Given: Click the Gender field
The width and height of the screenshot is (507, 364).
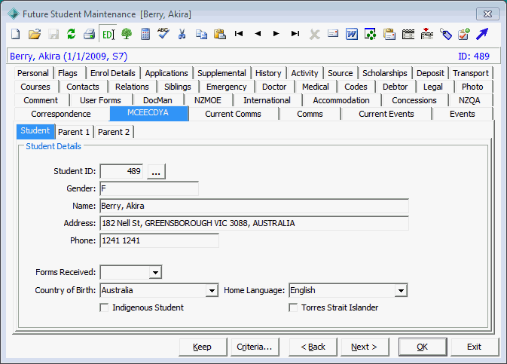Looking at the screenshot, I should [149, 188].
